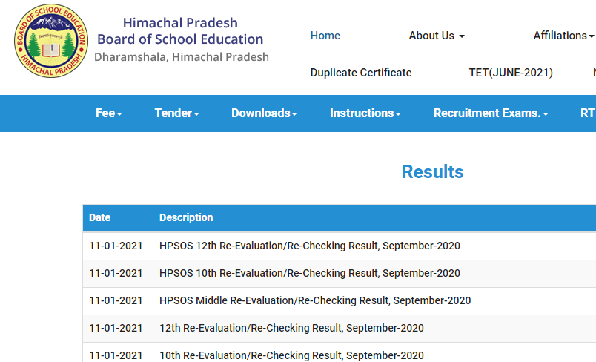Open the Duplicate Certificate page
The image size is (596, 362).
pyautogui.click(x=361, y=73)
